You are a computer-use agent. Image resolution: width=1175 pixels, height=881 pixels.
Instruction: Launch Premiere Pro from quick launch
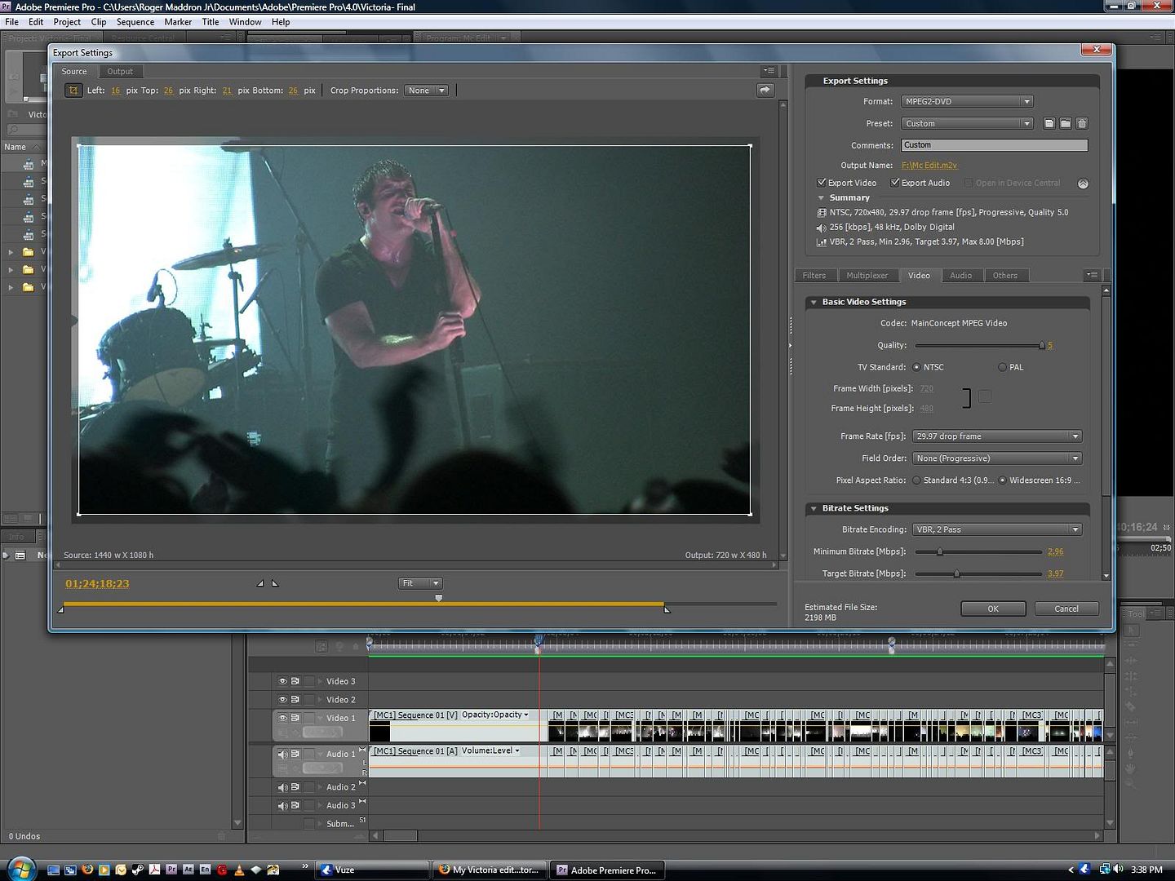coord(171,870)
